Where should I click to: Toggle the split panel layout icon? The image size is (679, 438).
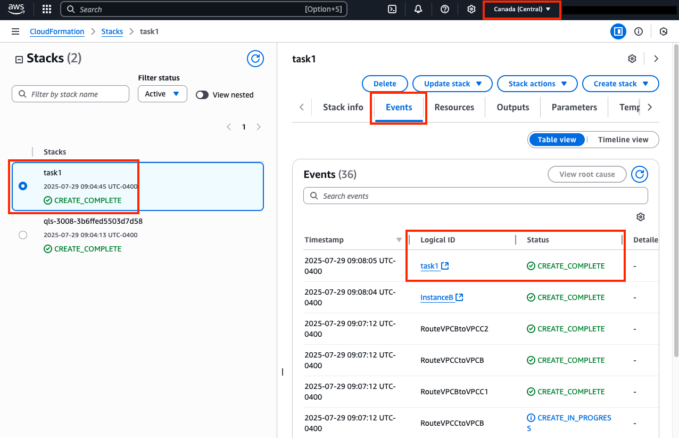click(x=618, y=31)
